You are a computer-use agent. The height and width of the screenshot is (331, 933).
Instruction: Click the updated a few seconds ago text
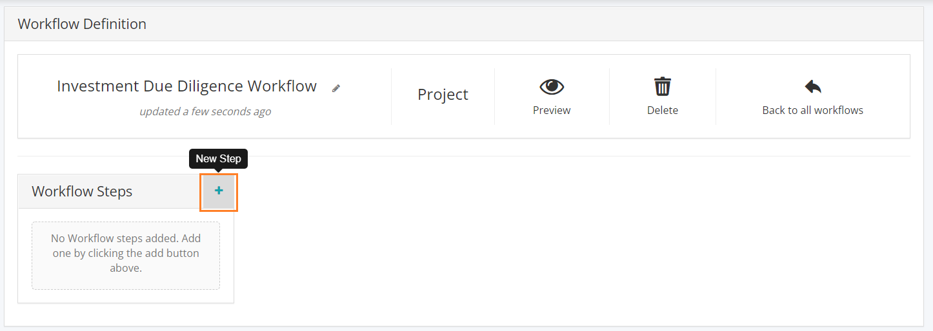coord(205,111)
